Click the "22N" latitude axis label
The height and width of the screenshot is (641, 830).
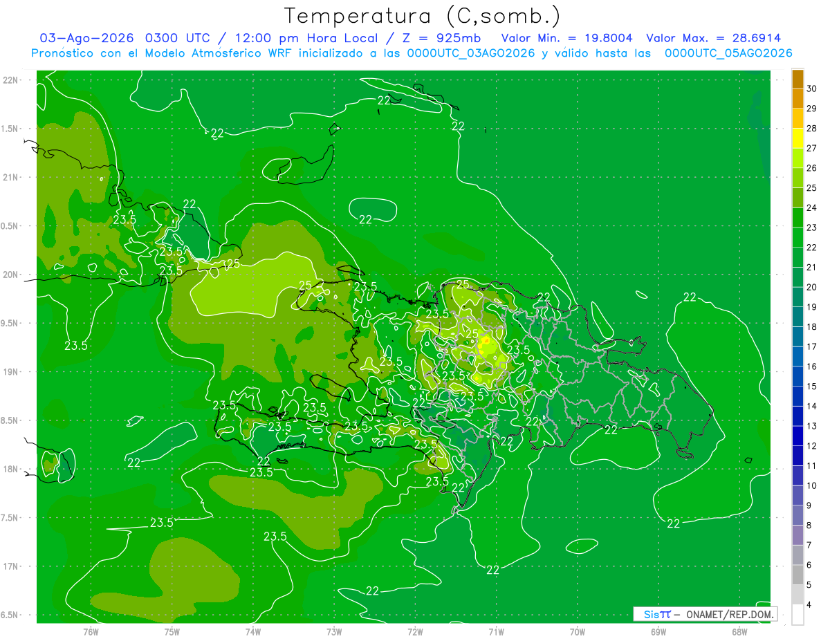tap(11, 80)
